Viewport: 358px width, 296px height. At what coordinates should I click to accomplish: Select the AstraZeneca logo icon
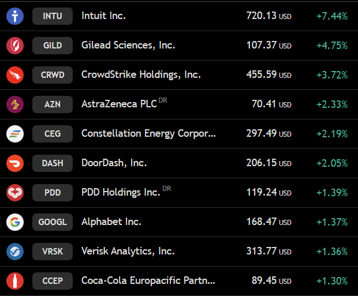[x=15, y=104]
